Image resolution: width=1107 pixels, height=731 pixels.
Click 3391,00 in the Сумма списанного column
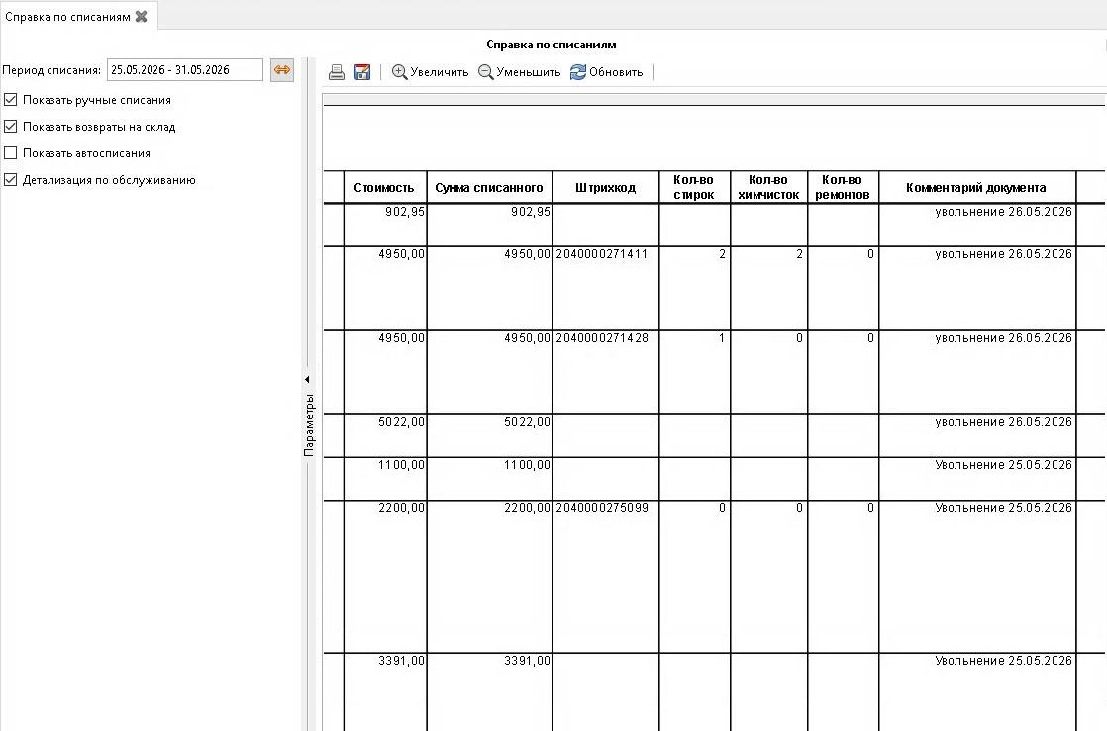[x=527, y=661]
